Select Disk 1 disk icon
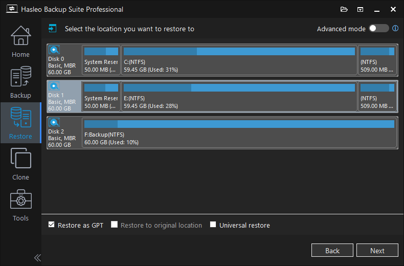 [x=54, y=86]
